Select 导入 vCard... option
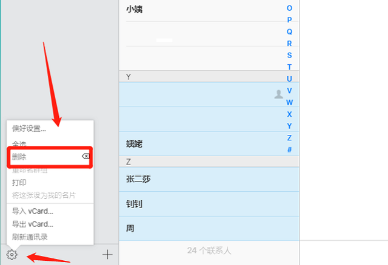The width and height of the screenshot is (388, 265). [32, 211]
